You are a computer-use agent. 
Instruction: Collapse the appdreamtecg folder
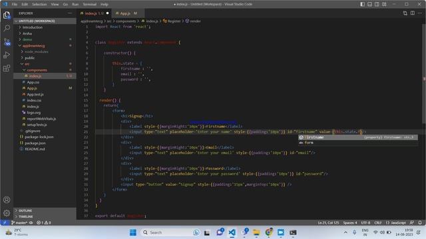[45, 46]
